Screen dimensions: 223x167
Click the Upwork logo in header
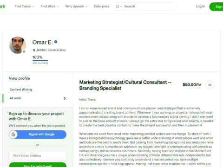click(x=2, y=6)
